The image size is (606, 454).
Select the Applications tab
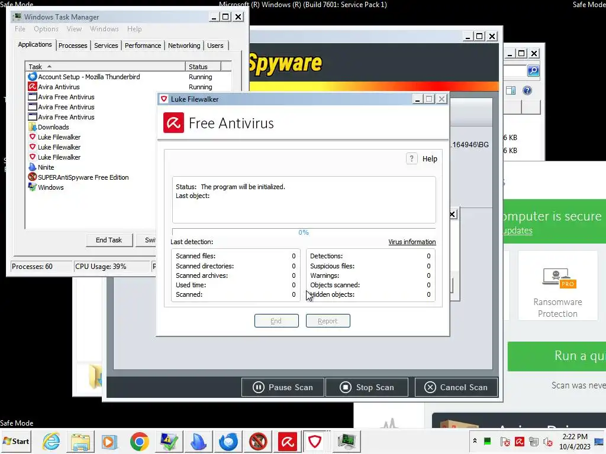coord(35,44)
